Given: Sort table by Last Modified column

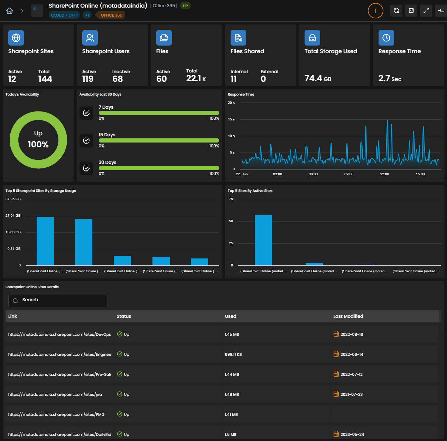Looking at the screenshot, I should 348,316.
